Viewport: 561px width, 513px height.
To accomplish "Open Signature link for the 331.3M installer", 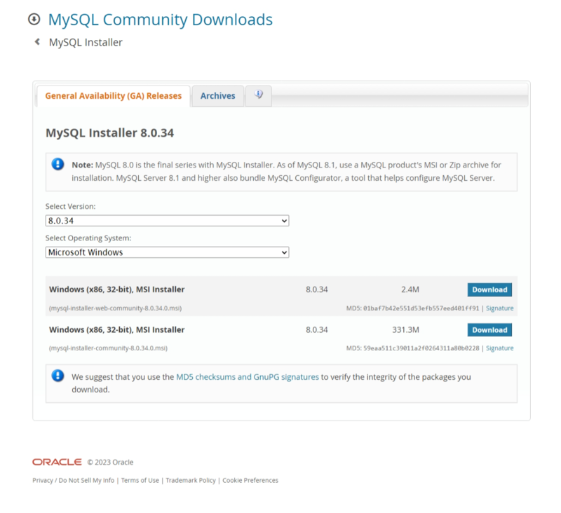I will (499, 348).
